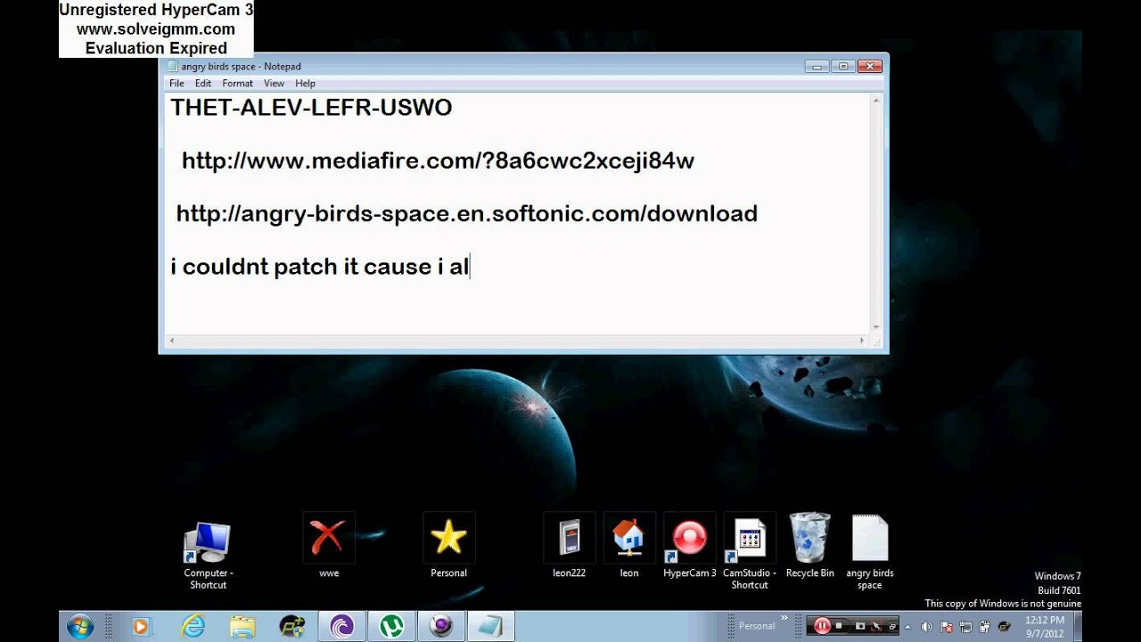Close the angry birds space Notepad window
Image resolution: width=1141 pixels, height=642 pixels.
point(870,66)
